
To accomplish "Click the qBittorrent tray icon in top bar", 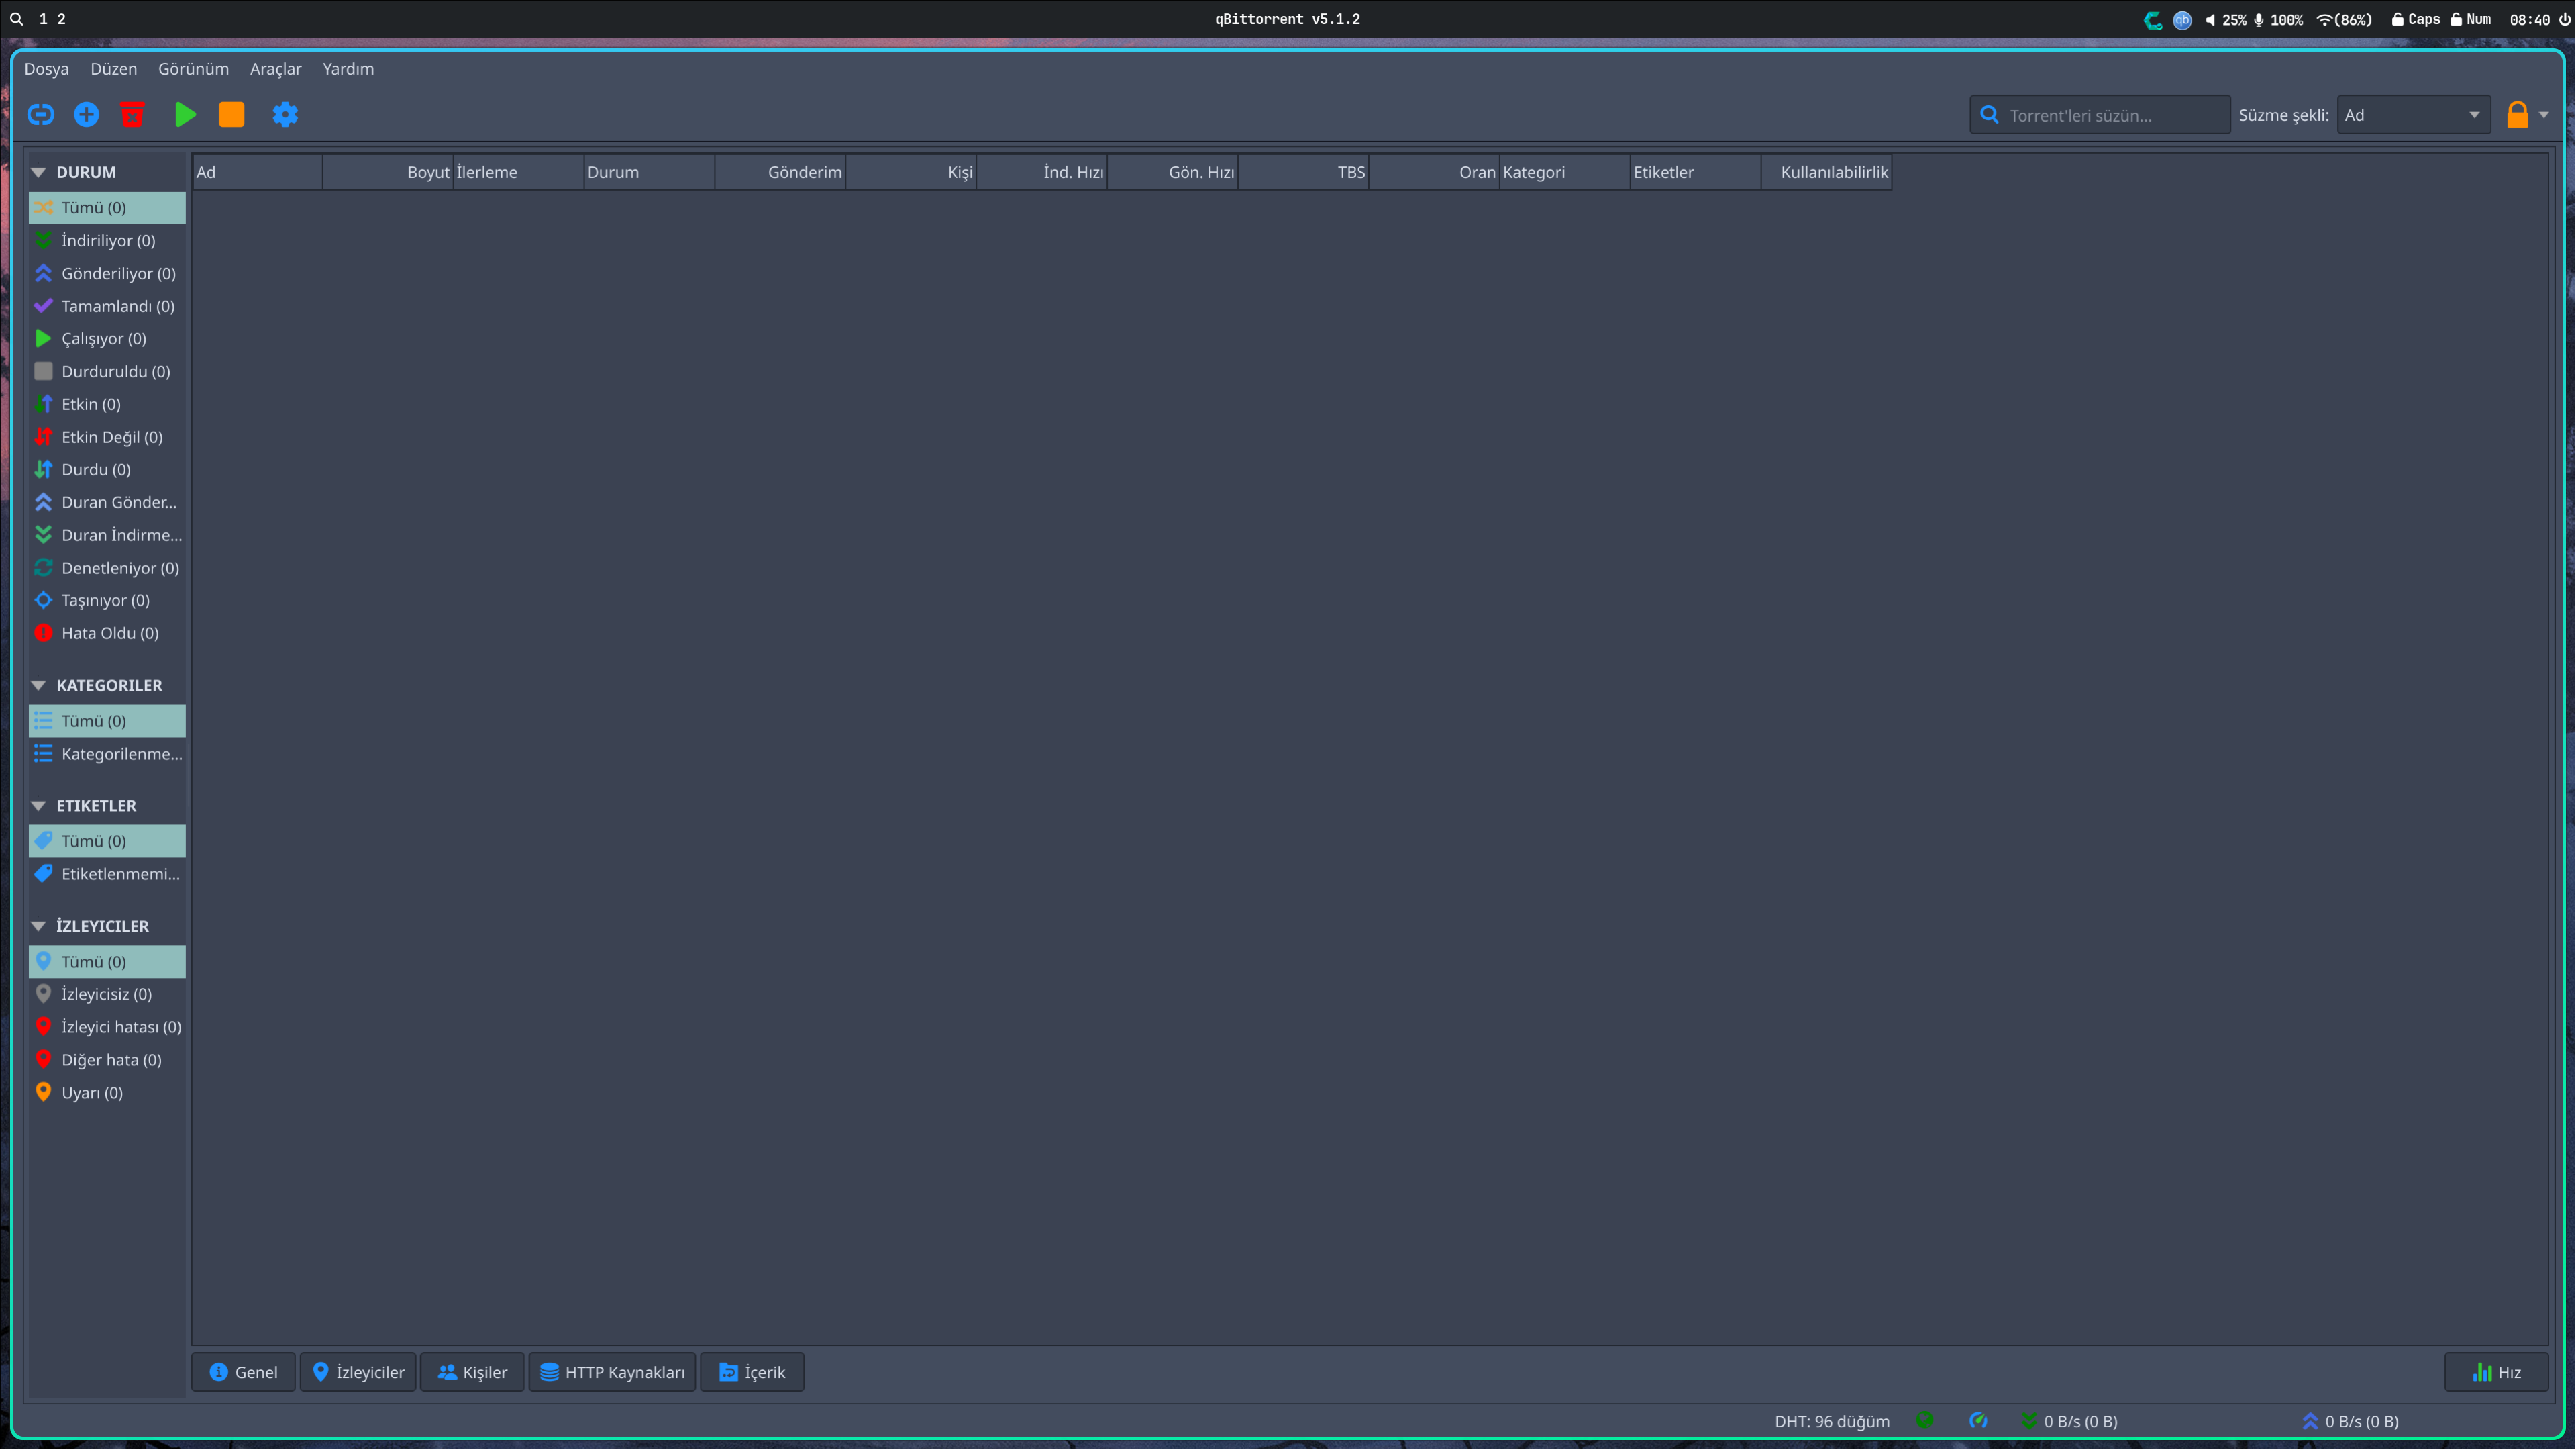I will [x=2182, y=20].
